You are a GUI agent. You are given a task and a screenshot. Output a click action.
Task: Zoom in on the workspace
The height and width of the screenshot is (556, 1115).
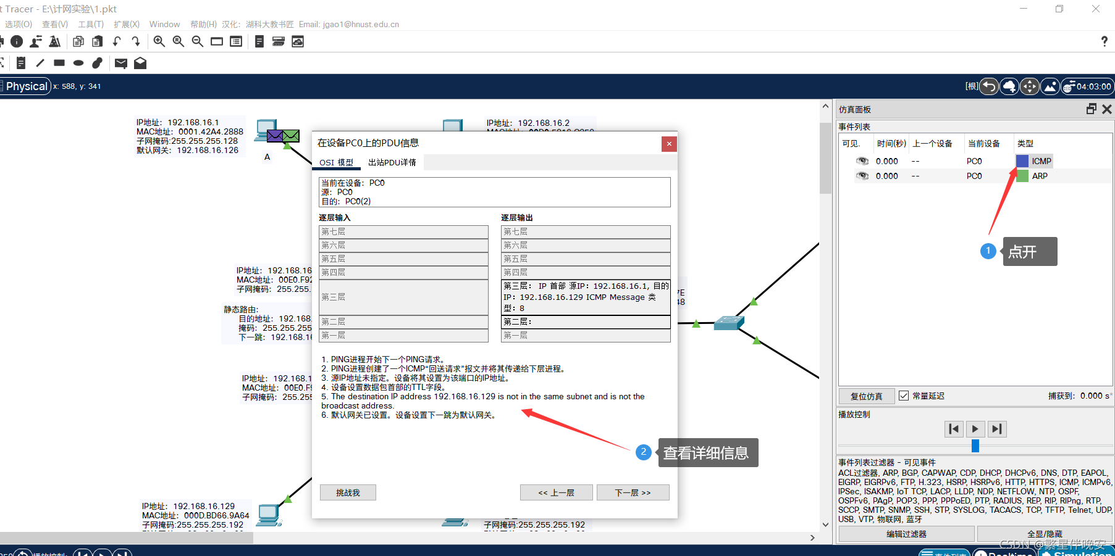tap(159, 41)
